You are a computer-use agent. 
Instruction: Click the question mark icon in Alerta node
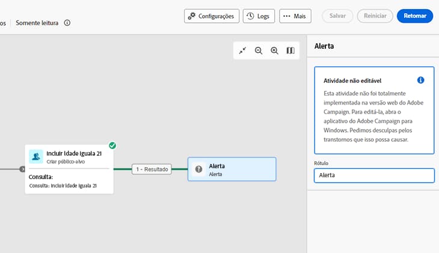click(x=198, y=169)
